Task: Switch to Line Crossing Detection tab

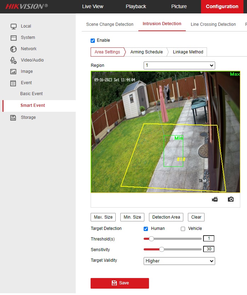Action: point(213,24)
